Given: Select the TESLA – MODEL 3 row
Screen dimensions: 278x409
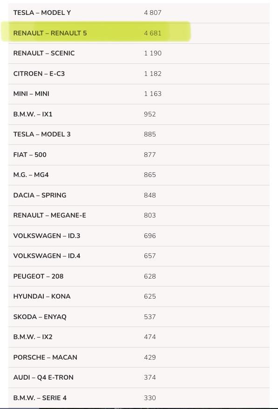Looking at the screenshot, I should coord(139,134).
